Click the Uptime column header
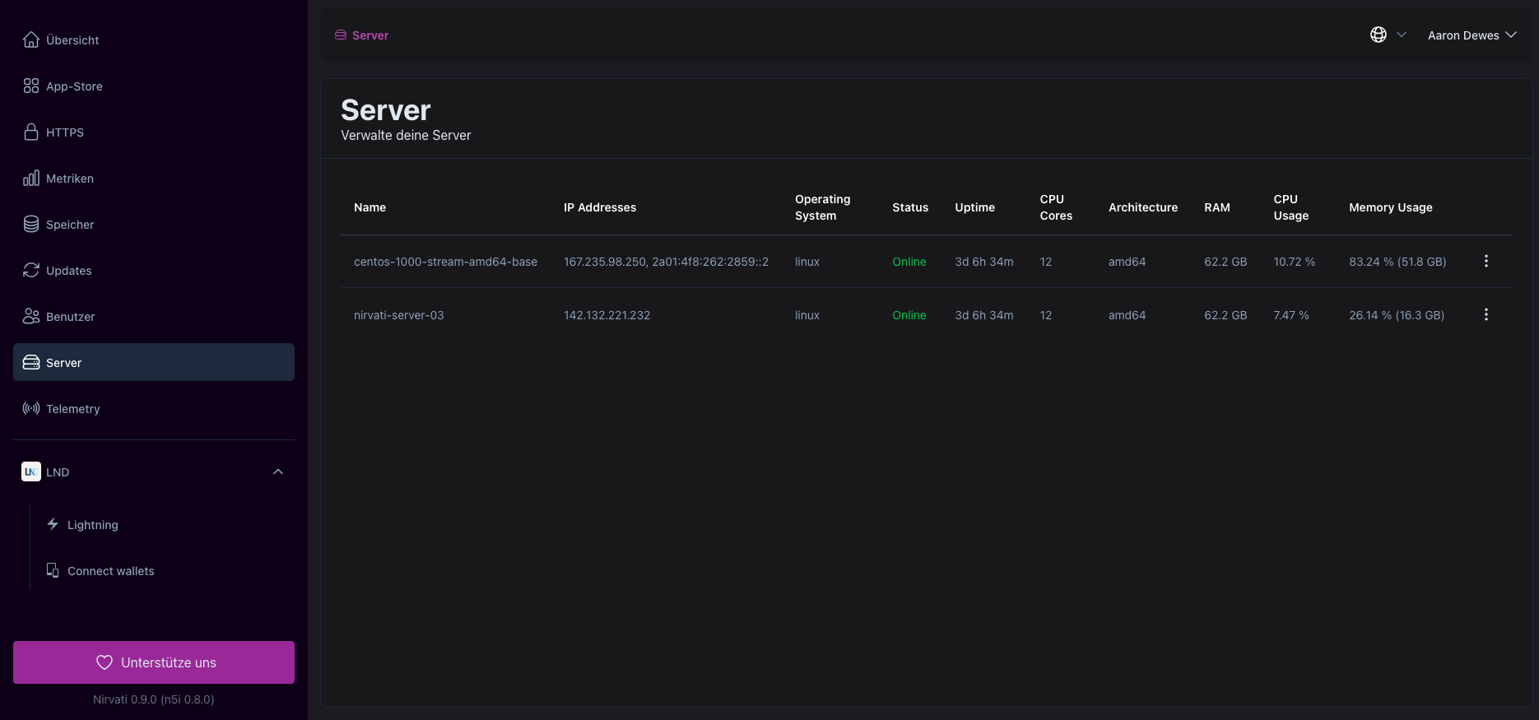This screenshot has width=1539, height=720. (974, 207)
